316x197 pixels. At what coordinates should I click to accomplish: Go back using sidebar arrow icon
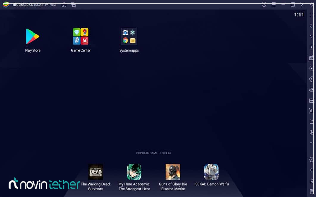tap(311, 170)
